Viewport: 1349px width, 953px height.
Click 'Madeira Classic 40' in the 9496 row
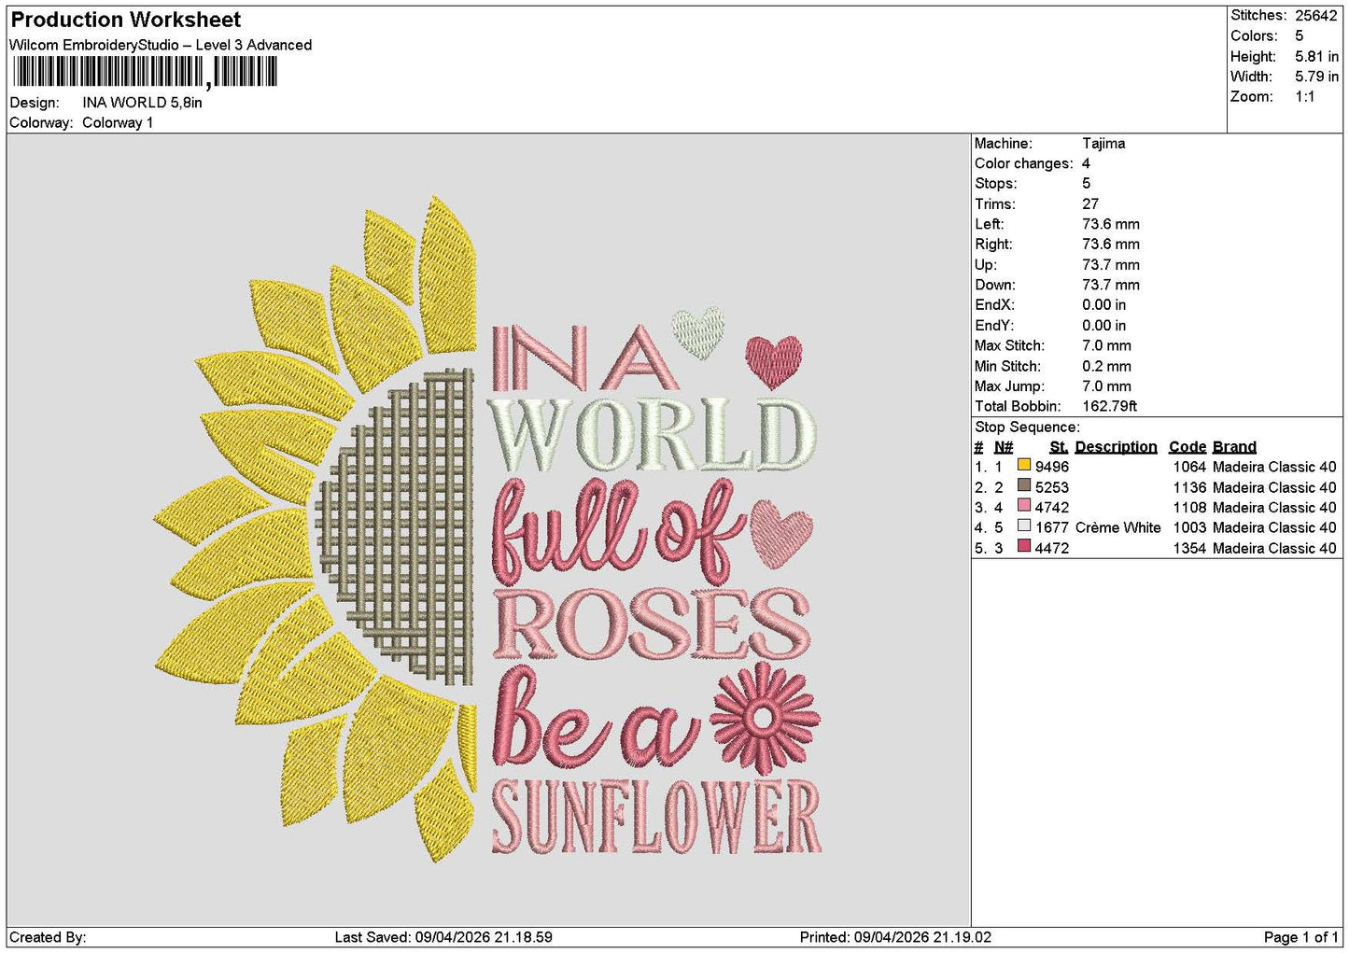[1274, 467]
